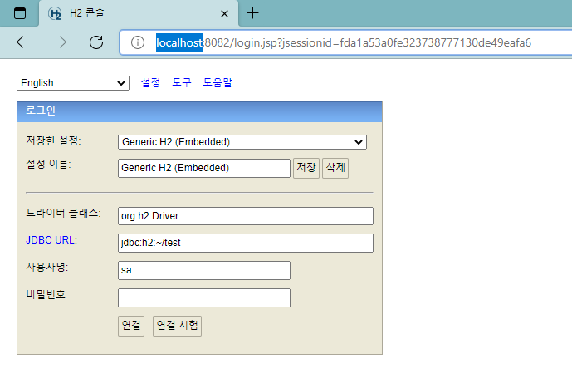This screenshot has width=572, height=369.
Task: Click the 설정 이름 input field
Action: (204, 168)
